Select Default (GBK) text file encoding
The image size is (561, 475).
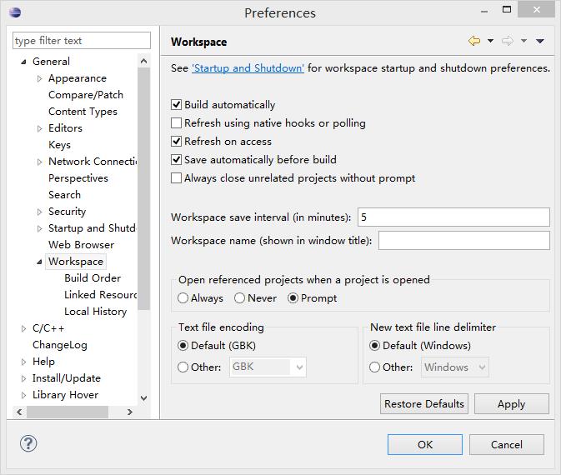[x=183, y=346]
